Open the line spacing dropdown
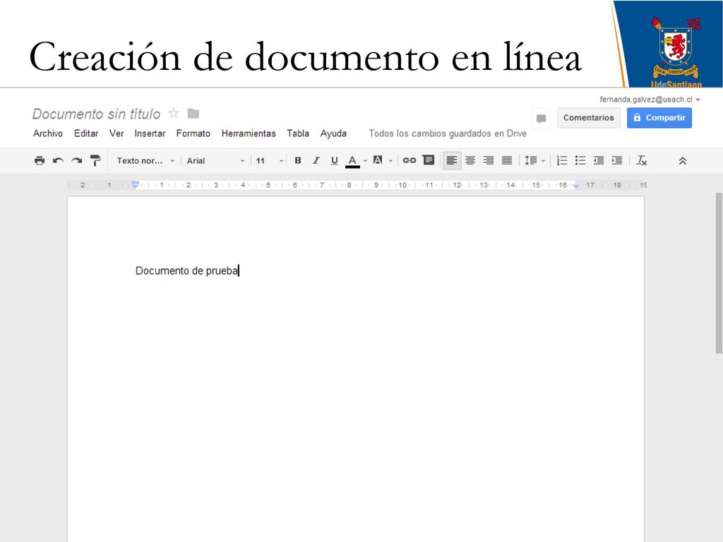 tap(535, 160)
